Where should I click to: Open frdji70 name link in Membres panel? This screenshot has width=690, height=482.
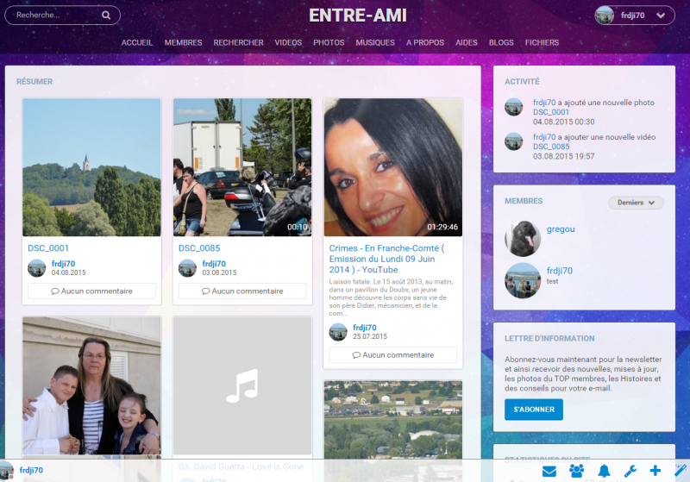click(x=560, y=271)
